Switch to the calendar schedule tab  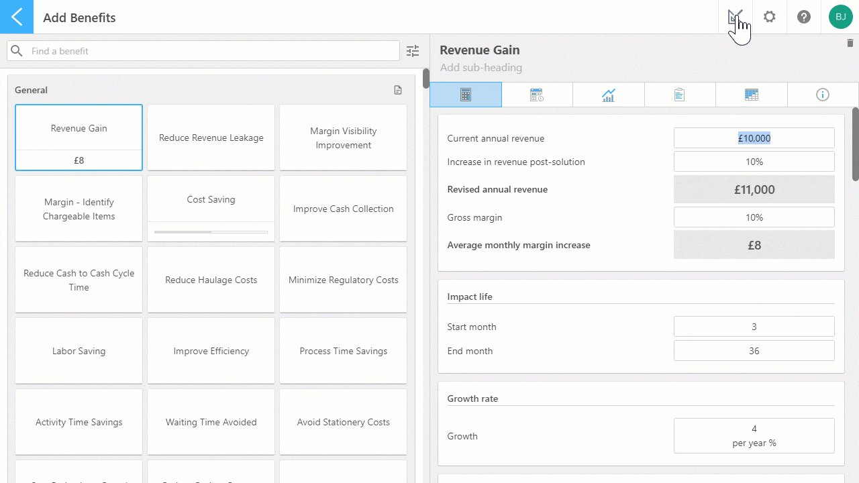[x=537, y=95]
